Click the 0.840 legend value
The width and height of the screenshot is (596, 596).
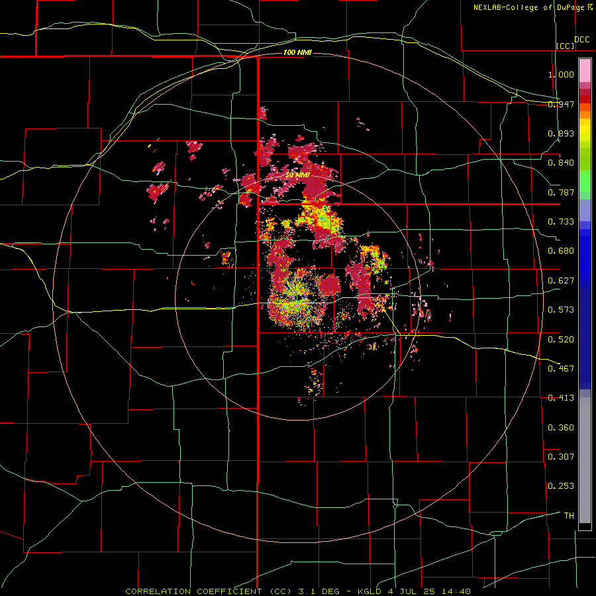[x=561, y=163]
